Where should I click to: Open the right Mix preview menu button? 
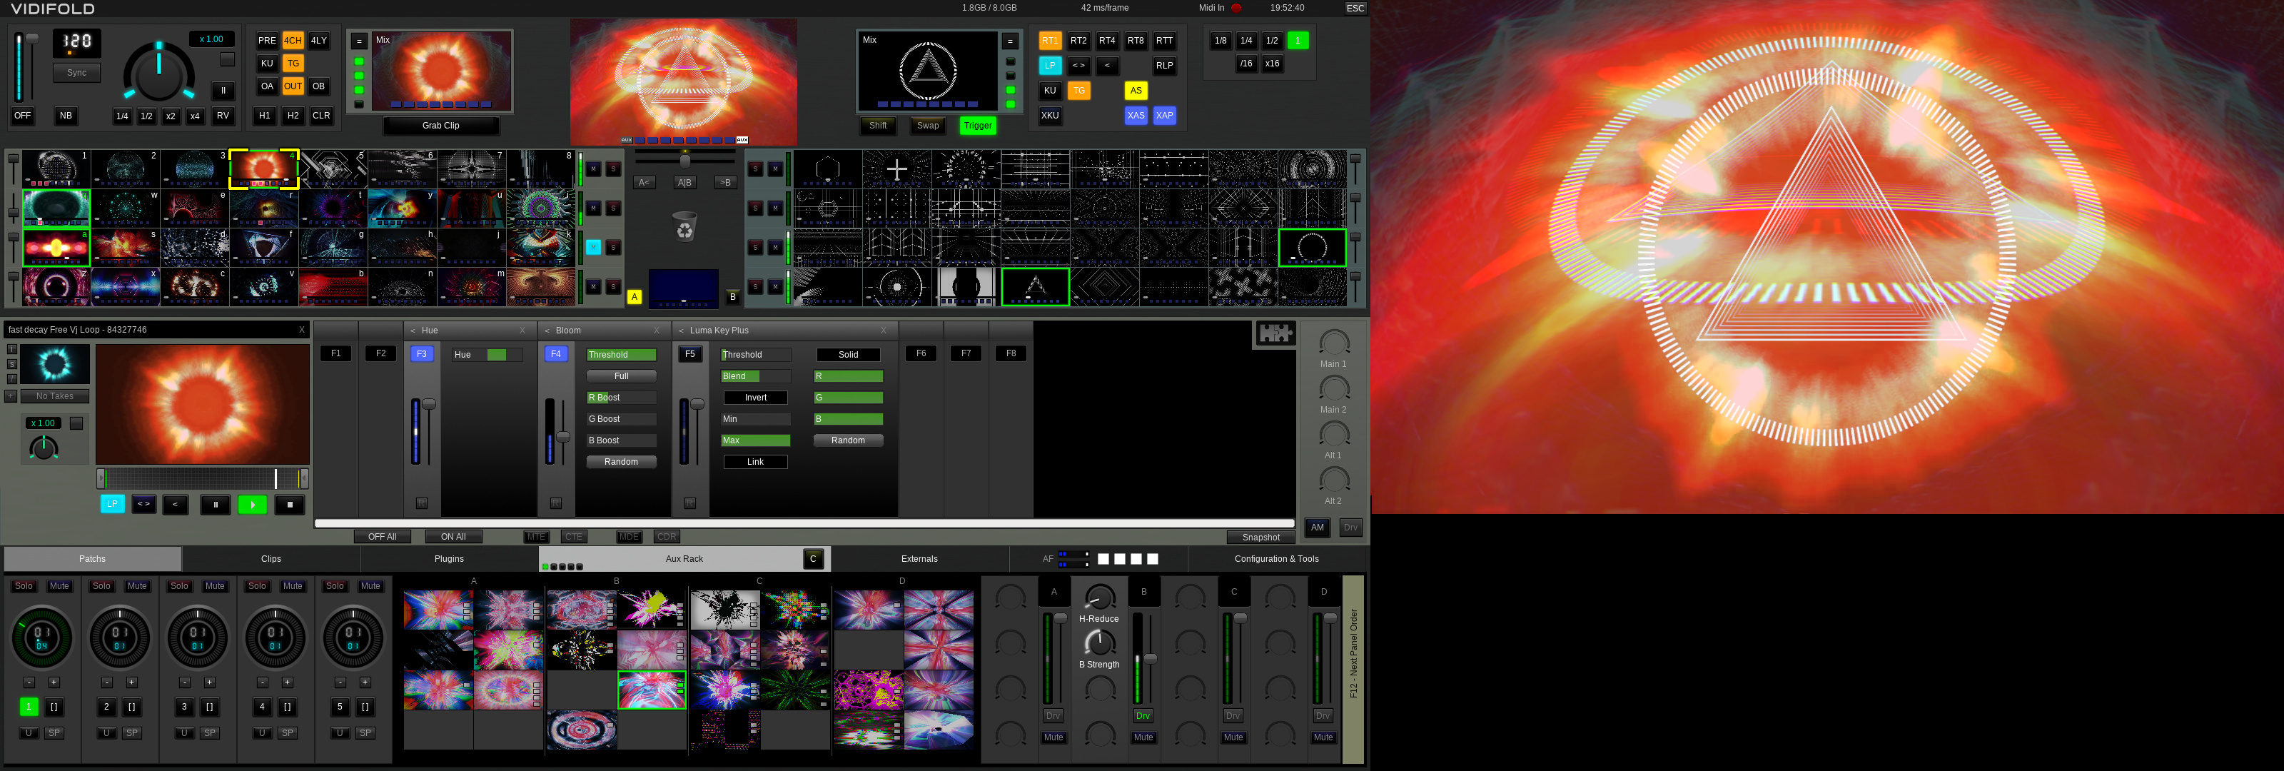[1010, 41]
